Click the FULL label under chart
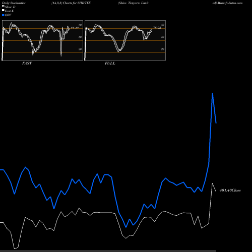Image resolution: width=252 pixels, height=252 pixels. coord(110,64)
